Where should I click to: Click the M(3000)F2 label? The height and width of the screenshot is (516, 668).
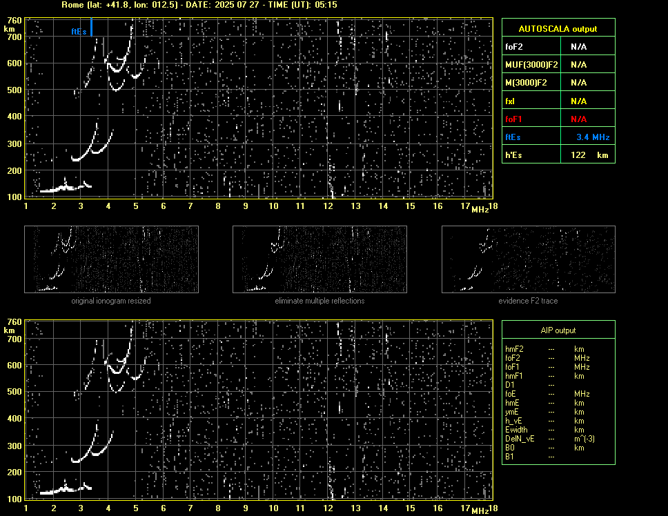coord(526,83)
